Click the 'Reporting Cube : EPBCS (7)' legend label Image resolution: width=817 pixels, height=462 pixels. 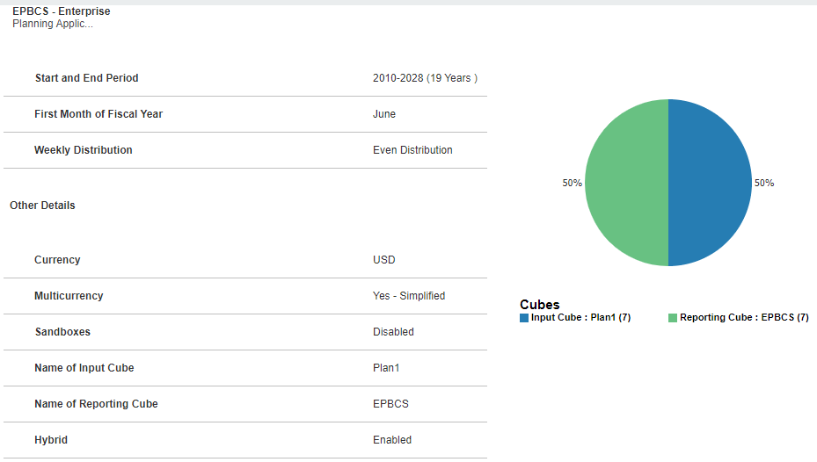pyautogui.click(x=744, y=318)
